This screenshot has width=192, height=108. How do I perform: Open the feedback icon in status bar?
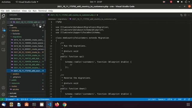pyautogui.click(x=185, y=99)
